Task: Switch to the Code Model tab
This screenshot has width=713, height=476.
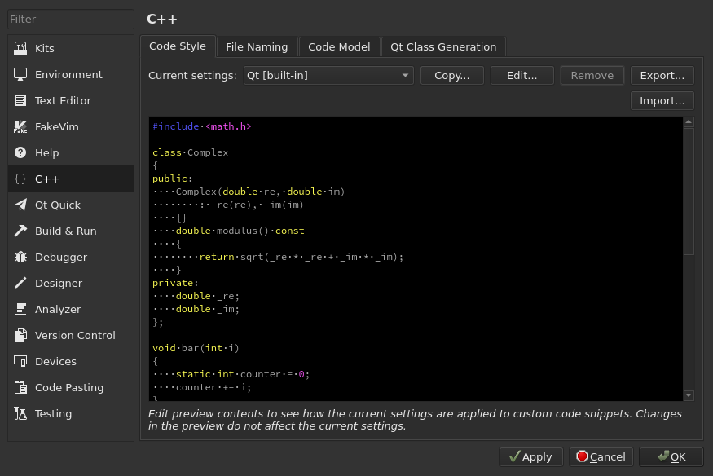Action: (339, 46)
